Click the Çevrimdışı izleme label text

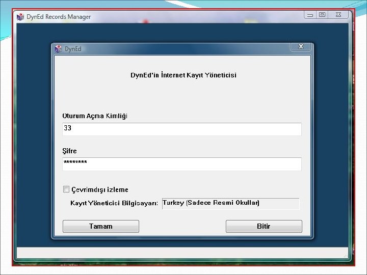tap(100, 189)
